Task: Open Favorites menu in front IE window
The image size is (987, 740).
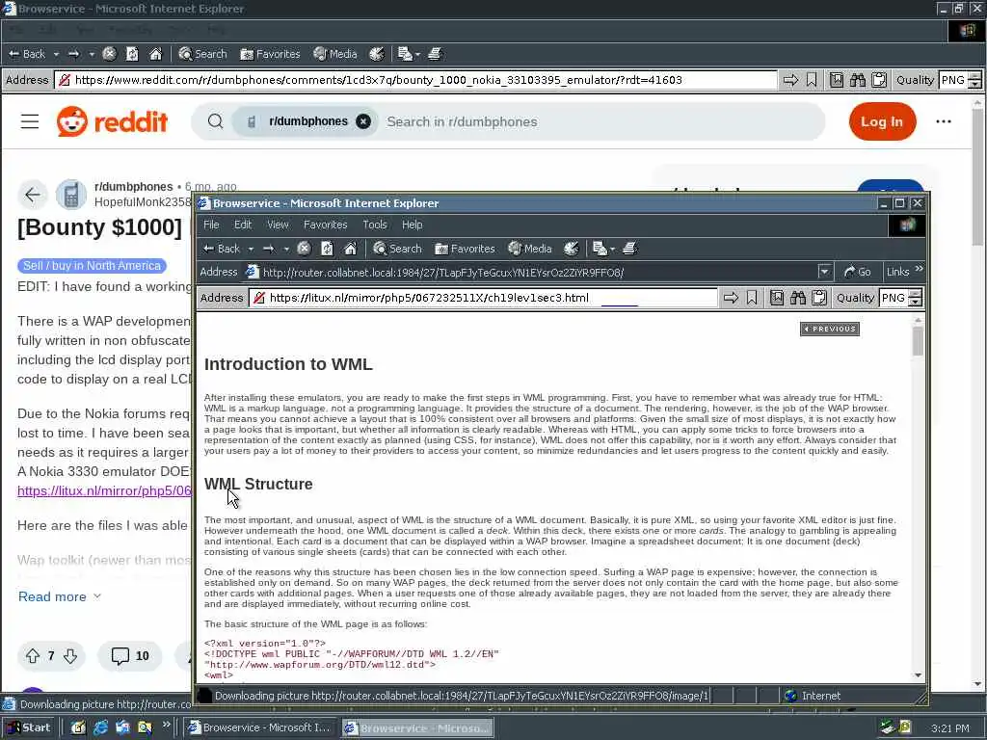Action: tap(326, 225)
